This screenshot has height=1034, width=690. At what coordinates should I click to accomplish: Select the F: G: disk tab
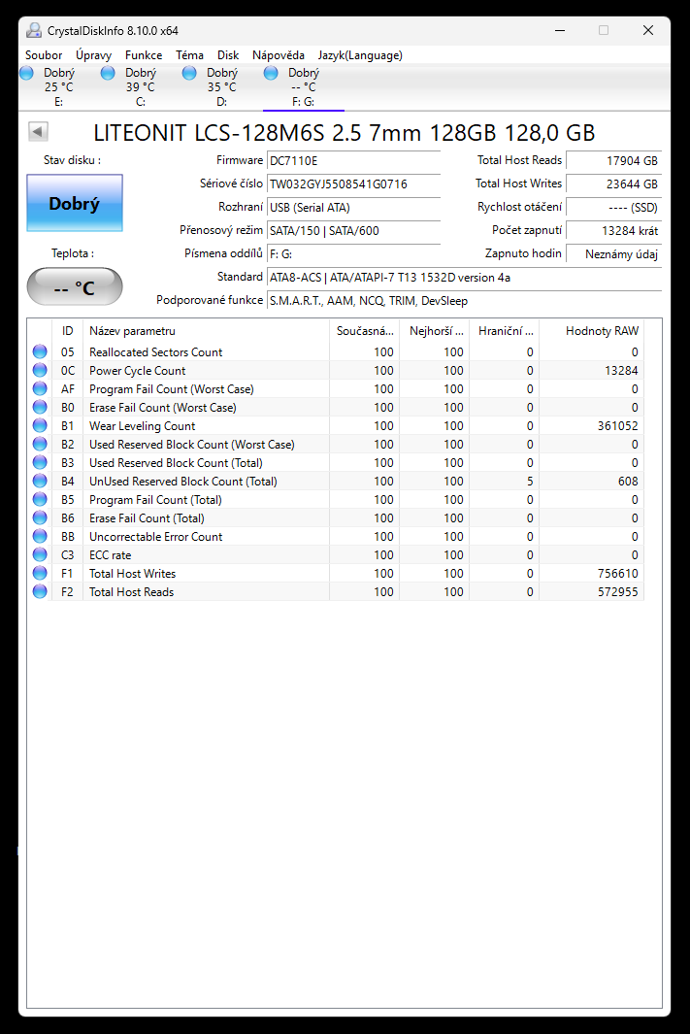coord(303,87)
